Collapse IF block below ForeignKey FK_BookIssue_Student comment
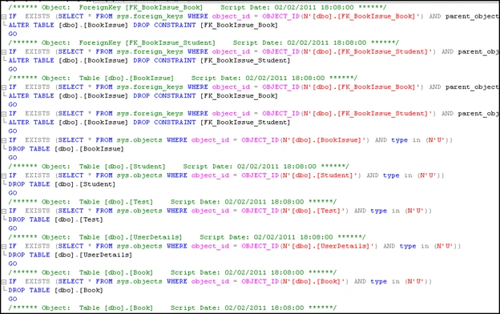Image resolution: width=500 pixels, height=314 pixels. 4,52
